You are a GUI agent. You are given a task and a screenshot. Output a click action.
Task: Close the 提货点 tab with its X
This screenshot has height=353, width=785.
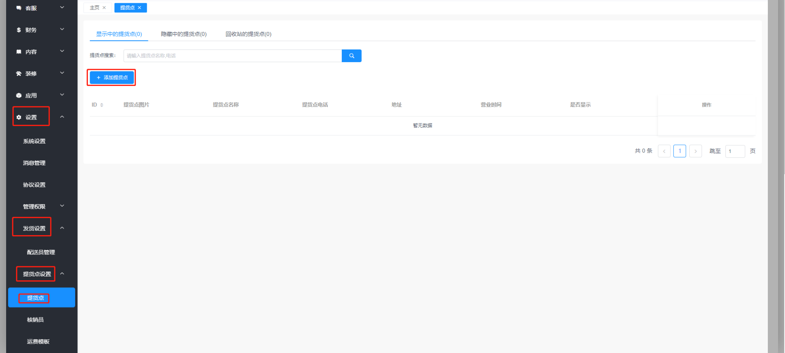139,8
